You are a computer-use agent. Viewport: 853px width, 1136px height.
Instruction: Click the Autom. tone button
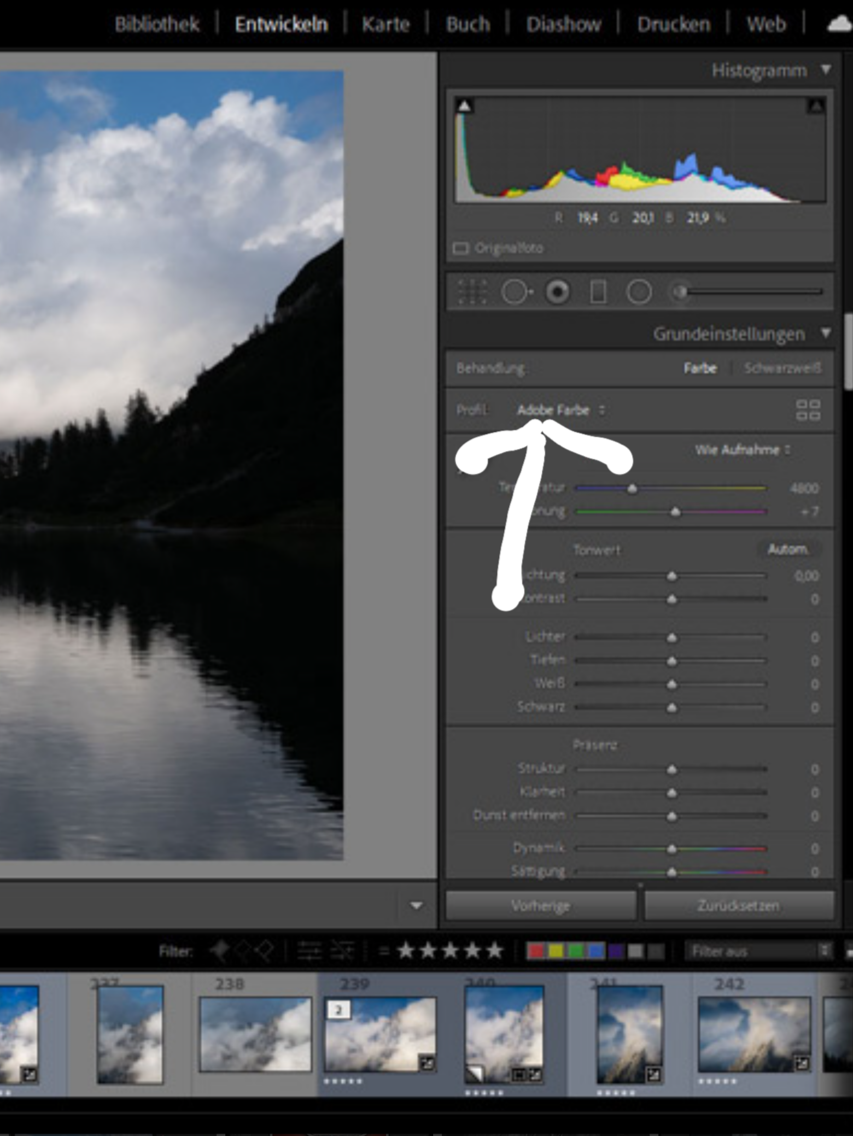[x=787, y=549]
